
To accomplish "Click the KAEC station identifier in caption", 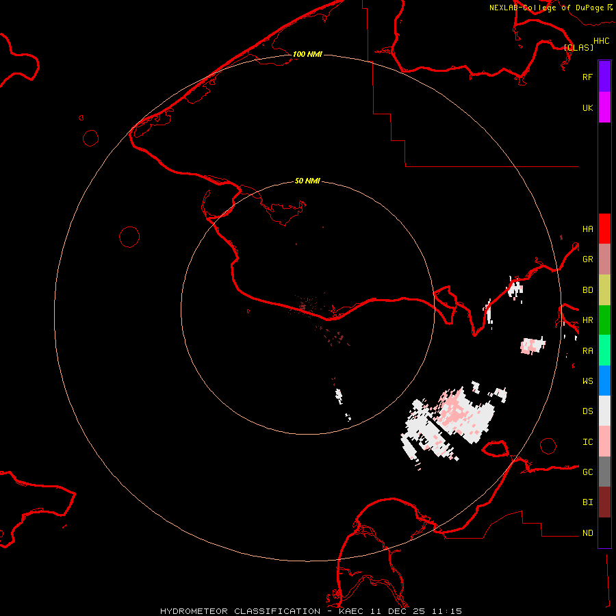I will tap(351, 611).
